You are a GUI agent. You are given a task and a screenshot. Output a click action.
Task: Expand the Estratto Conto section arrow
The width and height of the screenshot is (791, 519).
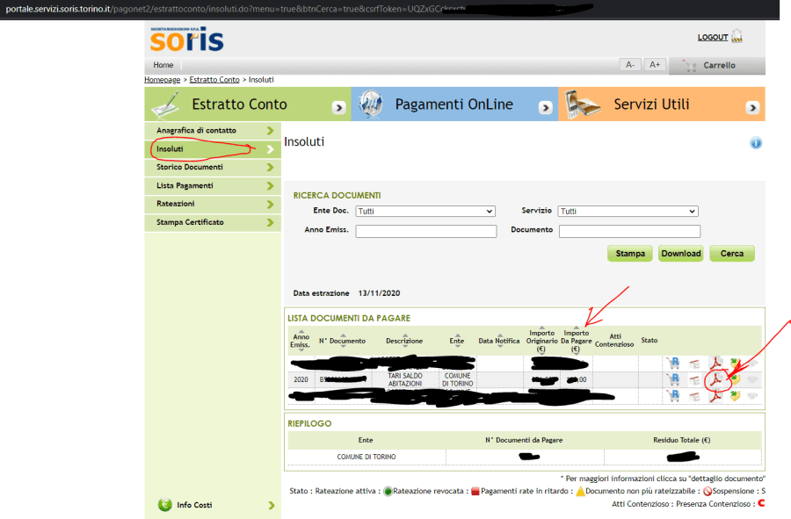[338, 107]
